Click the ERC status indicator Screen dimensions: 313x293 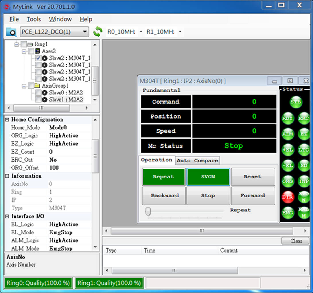pos(304,118)
